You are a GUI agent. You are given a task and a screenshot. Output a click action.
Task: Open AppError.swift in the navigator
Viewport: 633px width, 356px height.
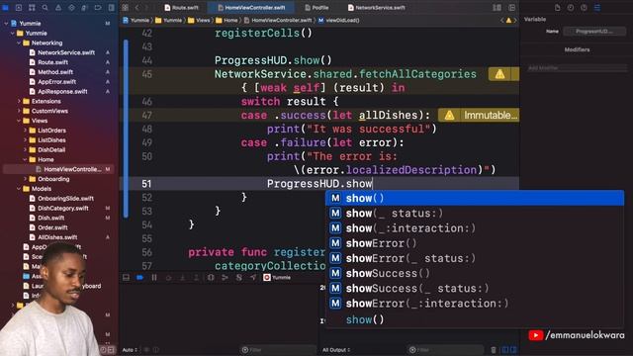(x=57, y=81)
